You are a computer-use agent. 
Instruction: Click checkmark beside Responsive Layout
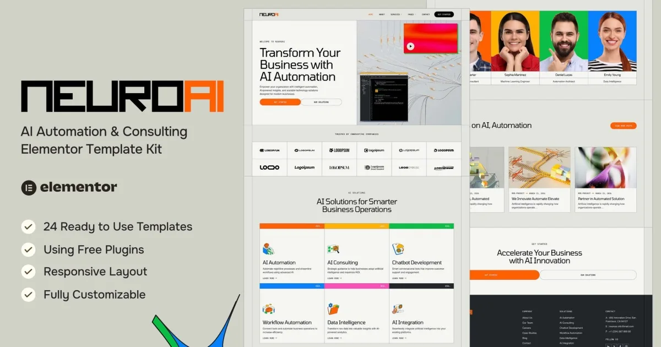[x=28, y=272]
